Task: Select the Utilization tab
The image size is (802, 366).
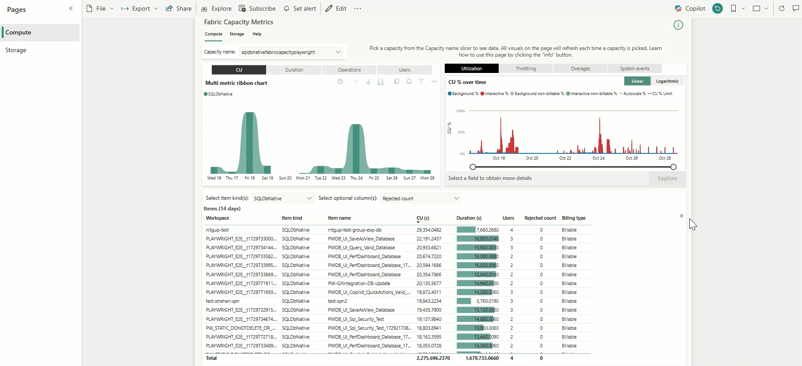Action: pyautogui.click(x=472, y=69)
